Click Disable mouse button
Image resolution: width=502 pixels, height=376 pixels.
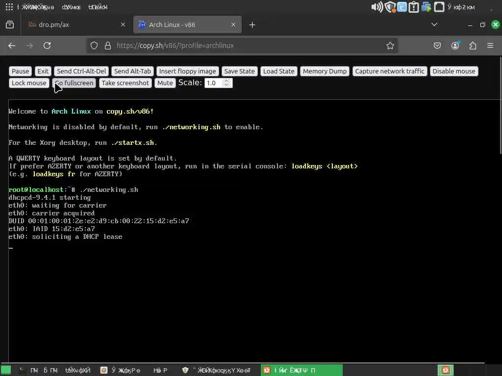coord(454,71)
